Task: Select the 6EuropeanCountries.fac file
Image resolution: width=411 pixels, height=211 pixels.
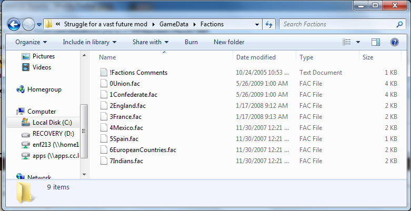Action: click(x=142, y=150)
